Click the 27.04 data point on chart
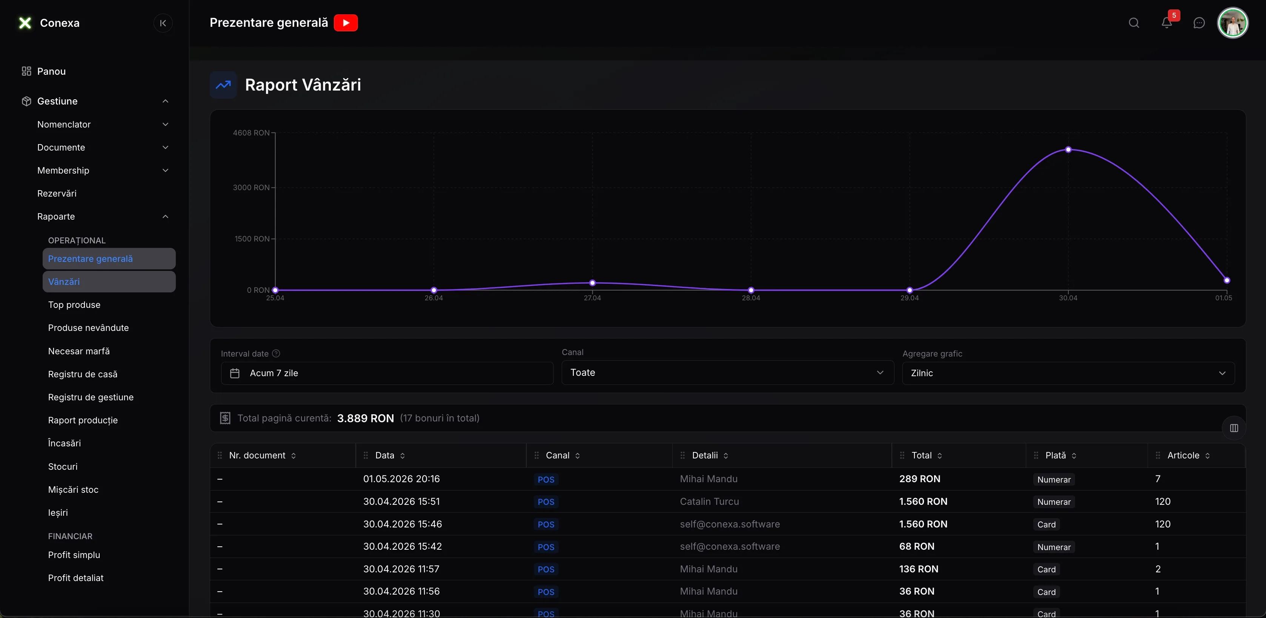Screen dimensions: 1266x618 coord(593,283)
